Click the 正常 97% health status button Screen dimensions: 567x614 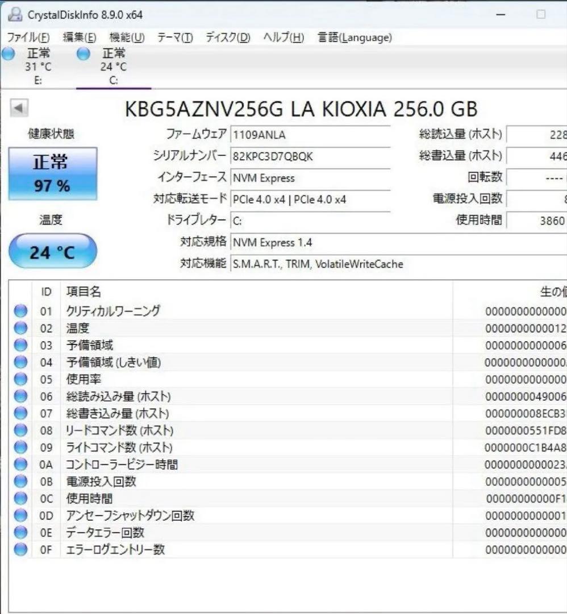point(53,172)
